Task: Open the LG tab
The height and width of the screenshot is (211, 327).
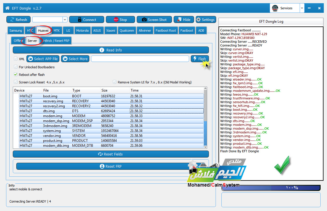Action: click(x=68, y=31)
